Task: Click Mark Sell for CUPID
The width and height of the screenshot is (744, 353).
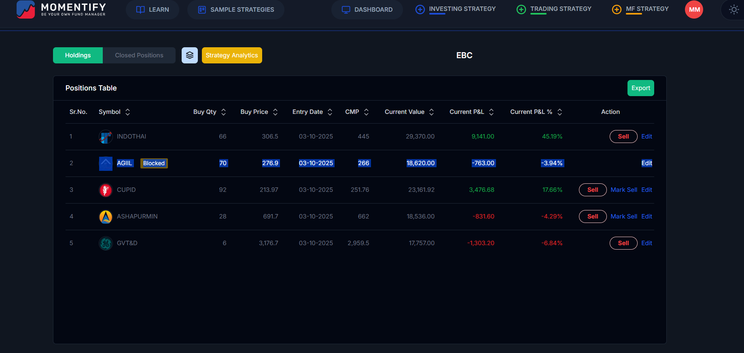Action: (623, 190)
